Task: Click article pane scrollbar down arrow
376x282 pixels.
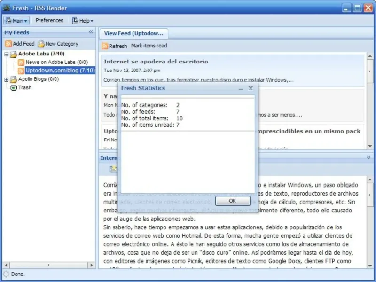Action: [370, 266]
